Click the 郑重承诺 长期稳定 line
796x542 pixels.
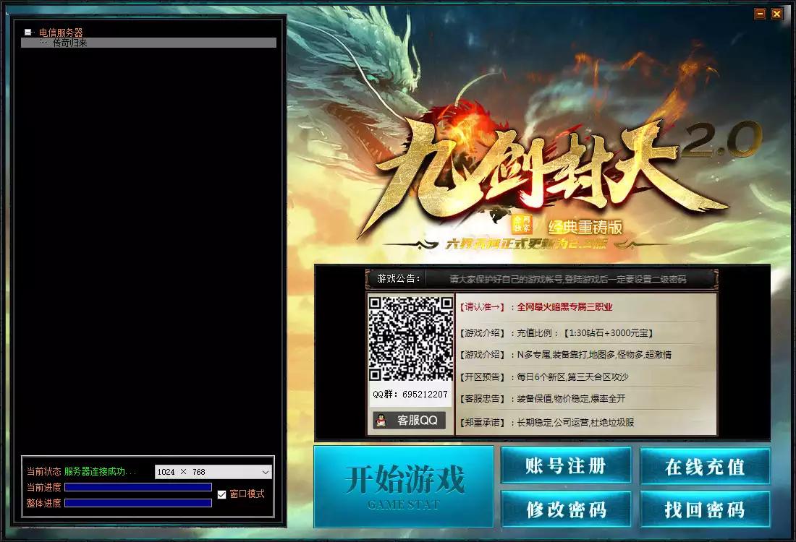[x=547, y=422]
